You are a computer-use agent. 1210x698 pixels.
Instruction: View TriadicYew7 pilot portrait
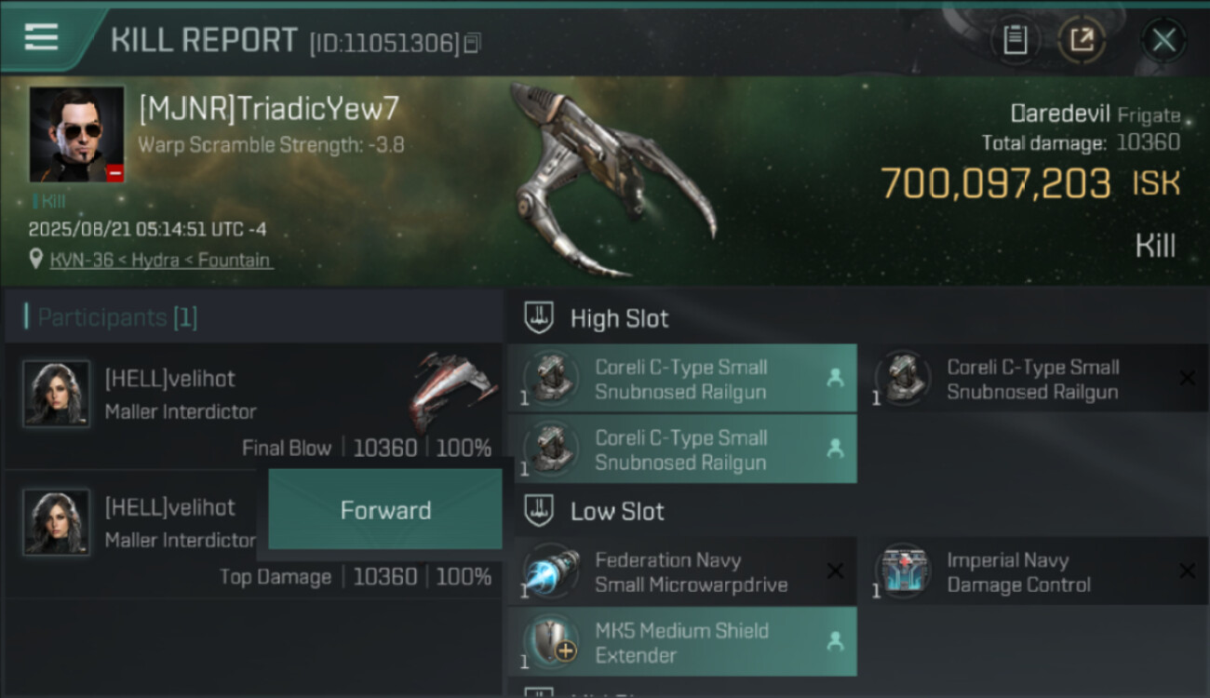pos(77,134)
